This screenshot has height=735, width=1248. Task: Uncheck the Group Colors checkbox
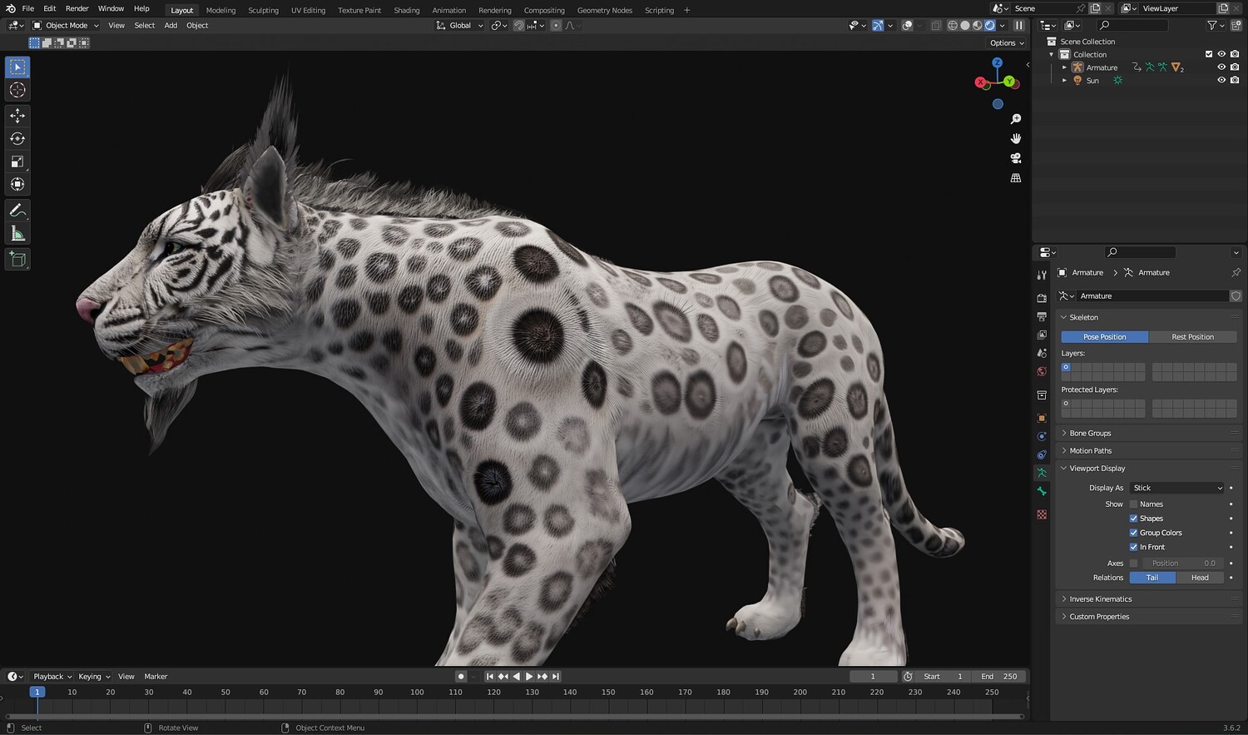(x=1133, y=533)
